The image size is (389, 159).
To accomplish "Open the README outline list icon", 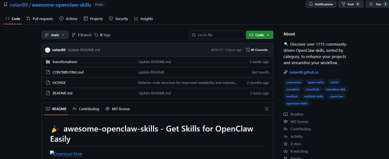I will point(267,109).
